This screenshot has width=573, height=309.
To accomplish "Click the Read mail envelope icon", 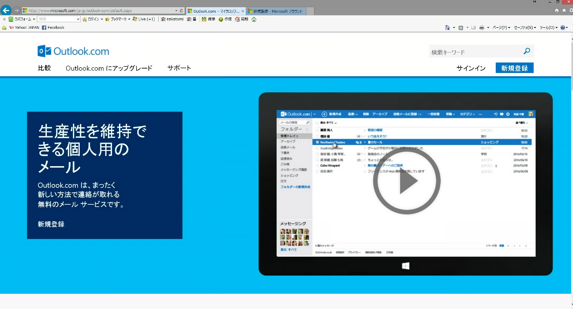I will [x=473, y=28].
